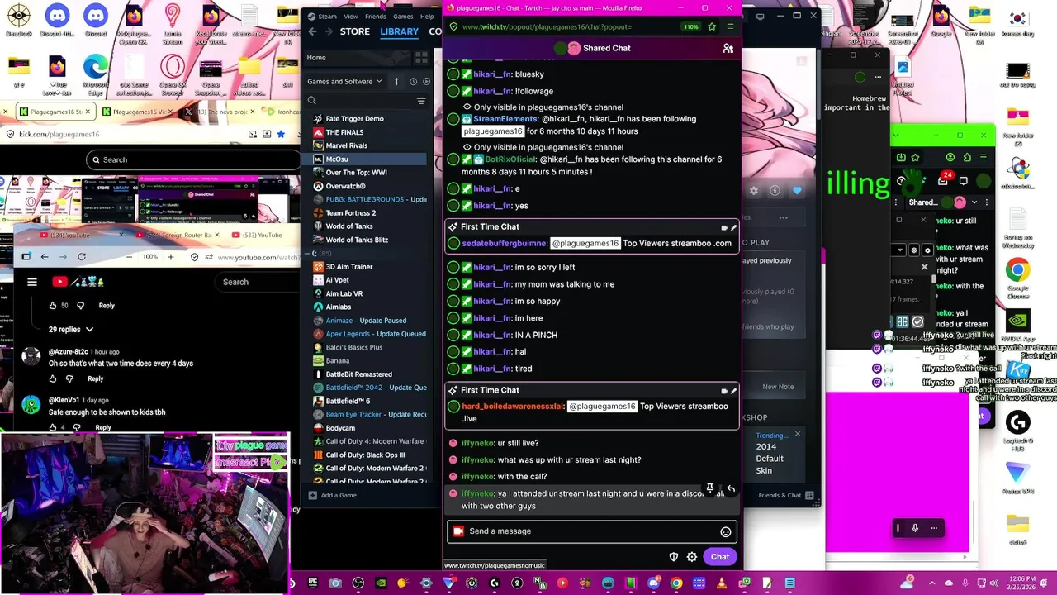Open Google Chrome desktop shortcut on right
Image resolution: width=1057 pixels, height=595 pixels.
[1017, 278]
